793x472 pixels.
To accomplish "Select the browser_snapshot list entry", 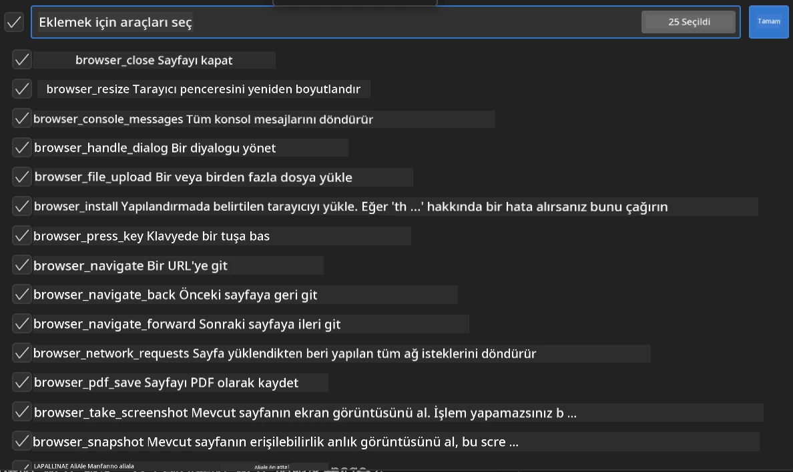I will 396,442.
